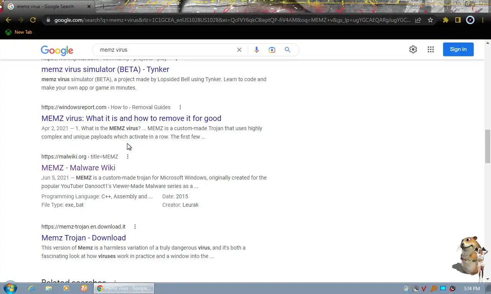
Task: Click the page scrollbar thumb
Action: [x=488, y=146]
